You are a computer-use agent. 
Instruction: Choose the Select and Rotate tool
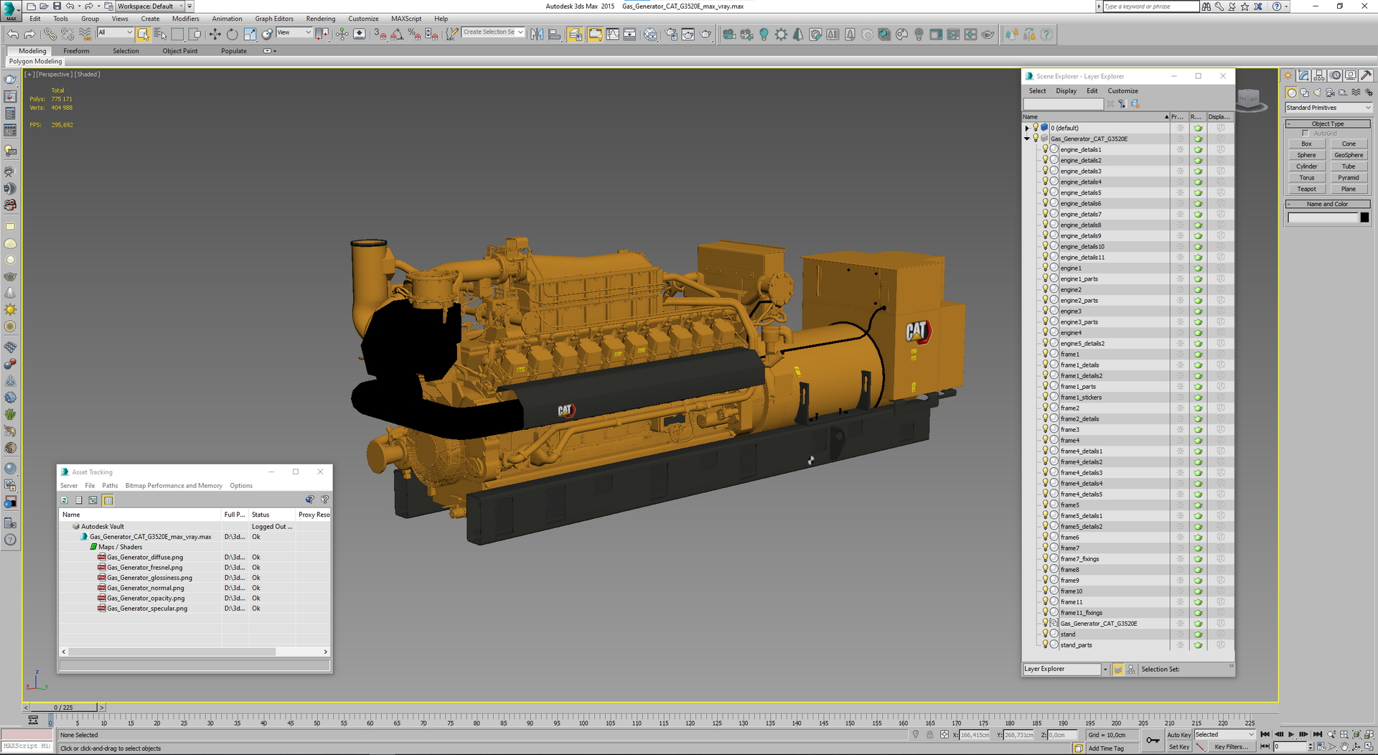click(232, 34)
